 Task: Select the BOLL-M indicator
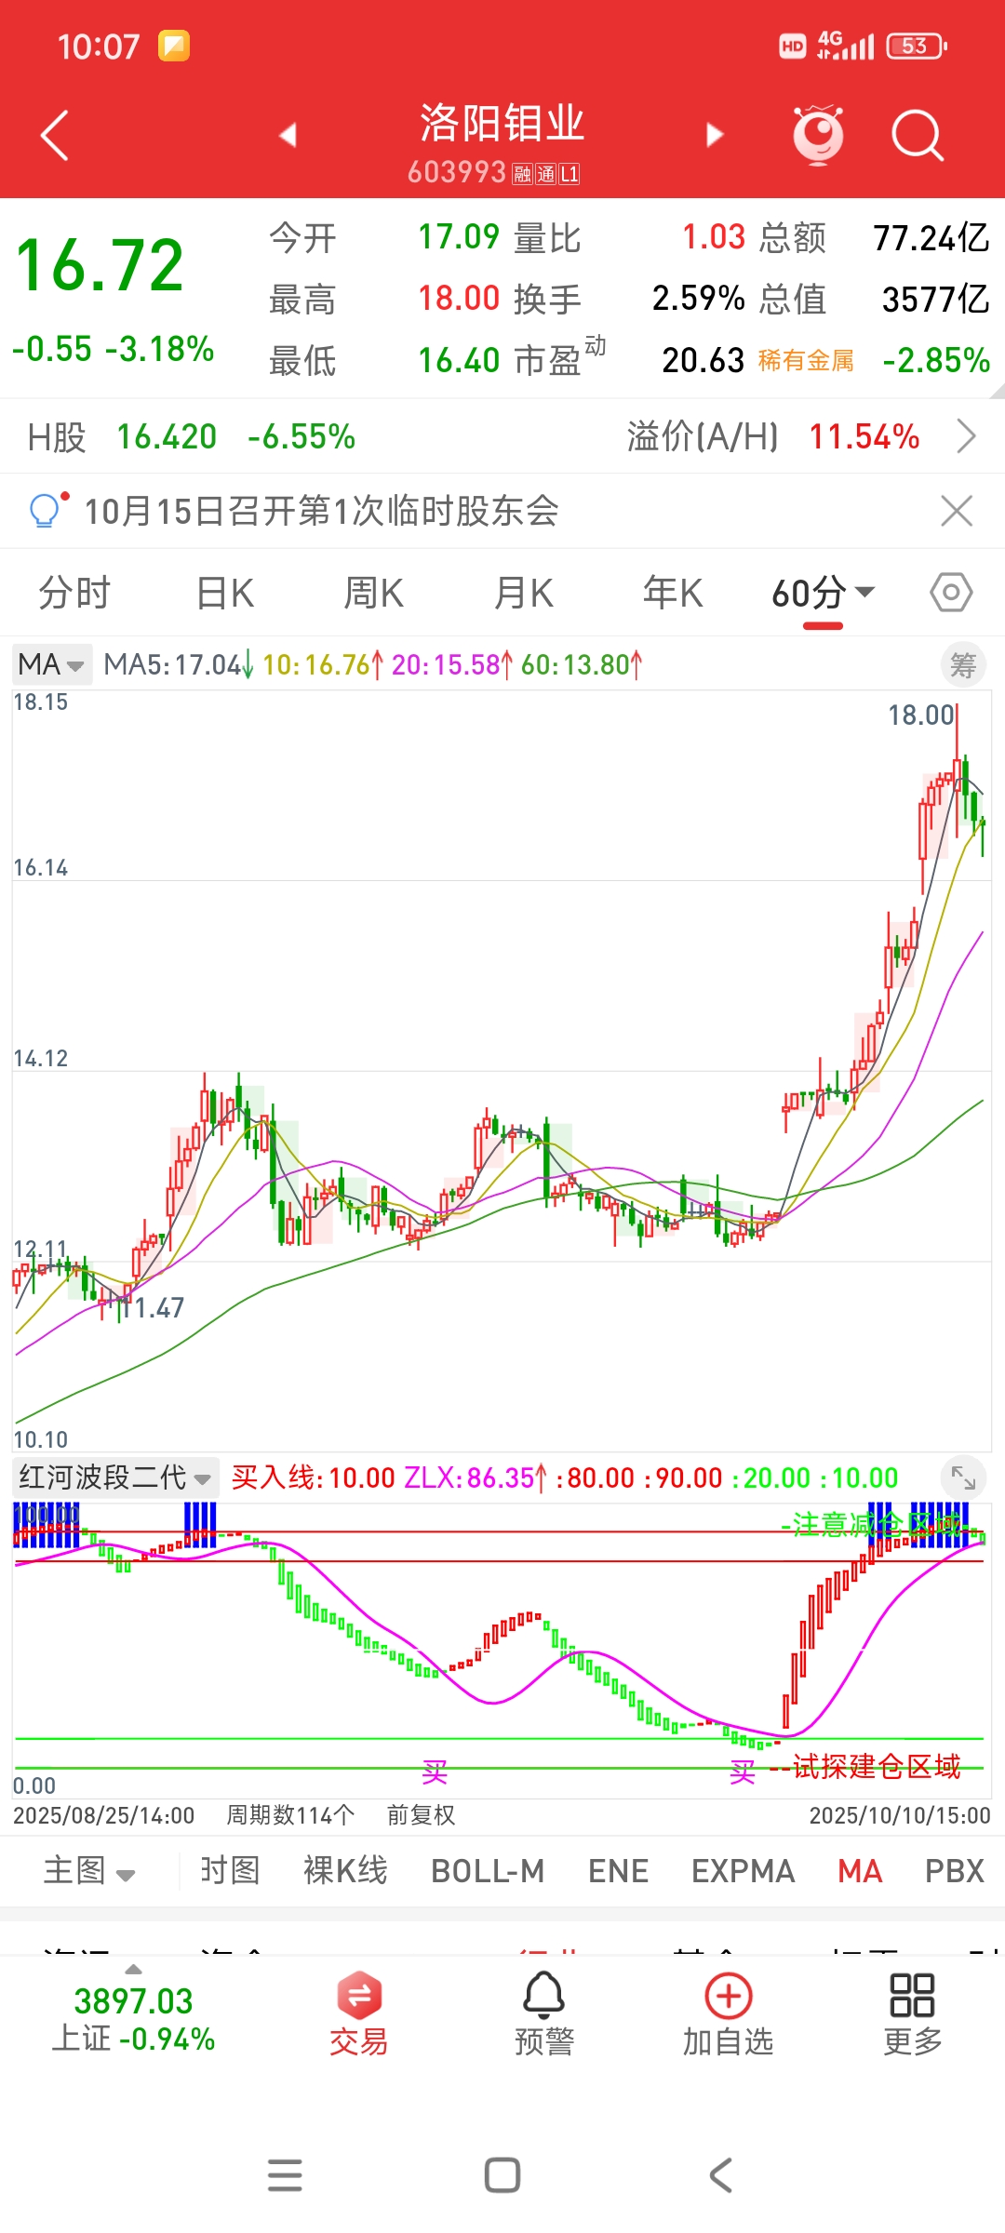pos(488,1871)
